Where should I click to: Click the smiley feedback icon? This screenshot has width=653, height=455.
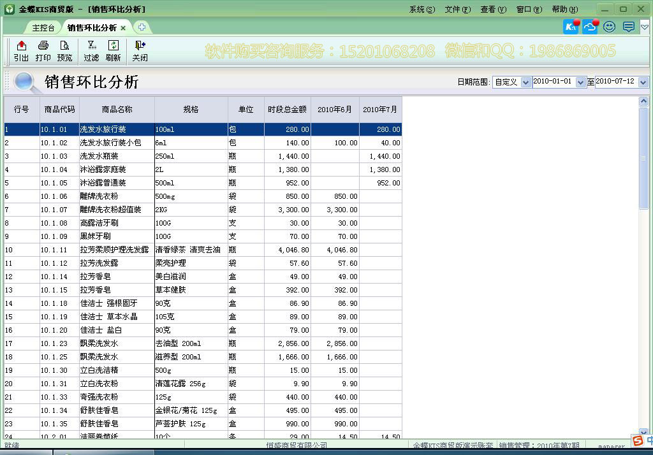[x=609, y=26]
